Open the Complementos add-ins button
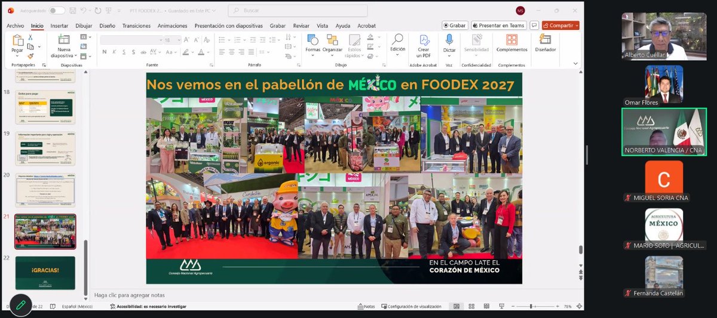The width and height of the screenshot is (717, 318). tap(511, 44)
